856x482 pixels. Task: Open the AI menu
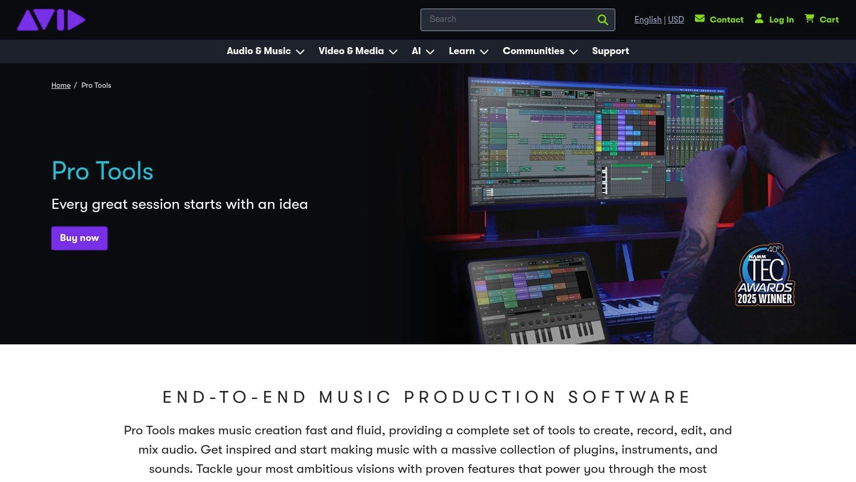coord(416,51)
